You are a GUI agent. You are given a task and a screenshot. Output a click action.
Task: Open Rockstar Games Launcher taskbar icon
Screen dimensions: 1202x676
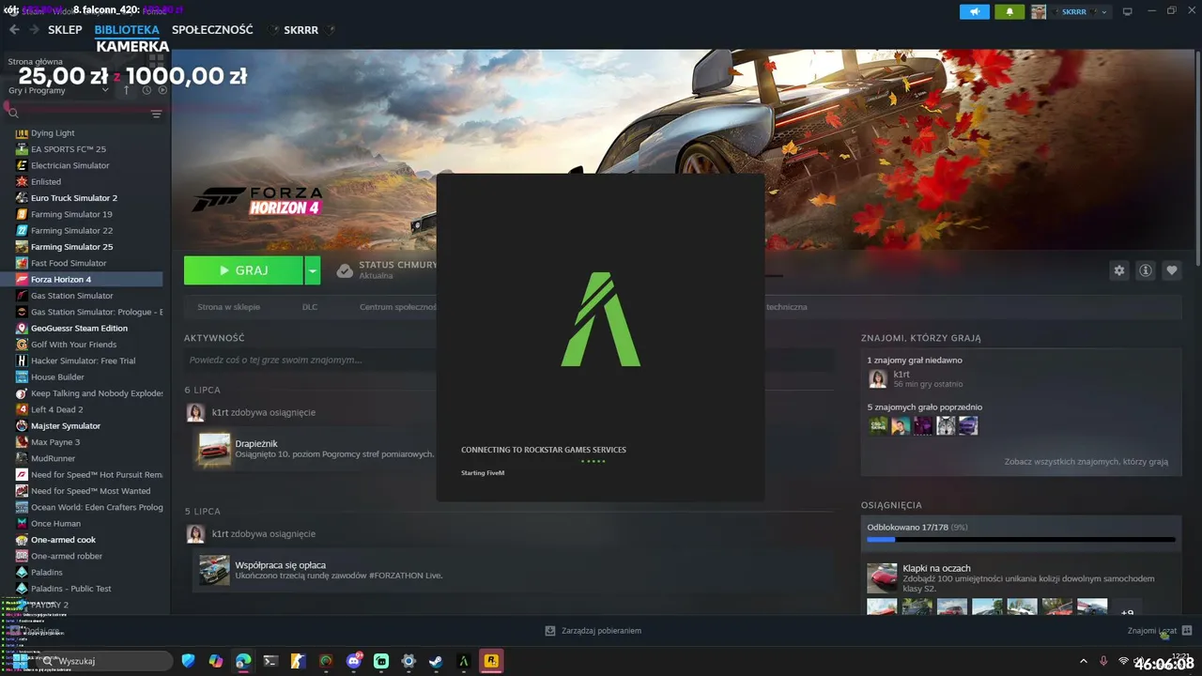tap(490, 661)
